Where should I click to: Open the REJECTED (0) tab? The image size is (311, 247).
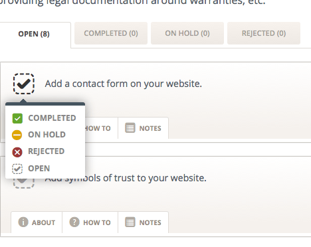264,33
